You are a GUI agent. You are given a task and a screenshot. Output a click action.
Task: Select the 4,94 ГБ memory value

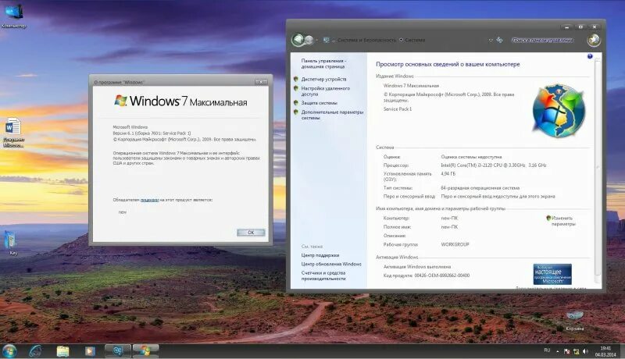(x=448, y=173)
